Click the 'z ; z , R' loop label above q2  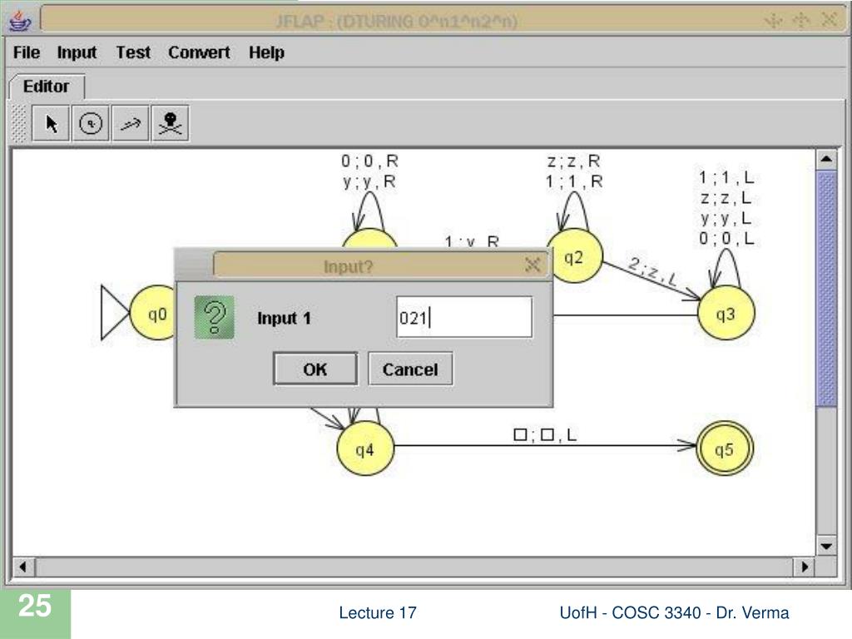(574, 161)
